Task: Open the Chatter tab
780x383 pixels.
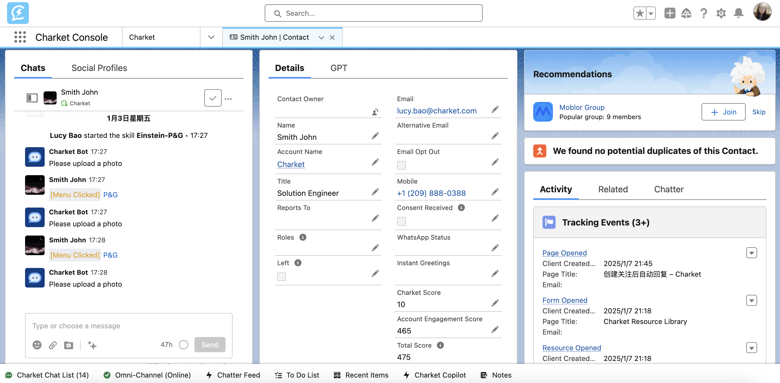Action: 669,189
